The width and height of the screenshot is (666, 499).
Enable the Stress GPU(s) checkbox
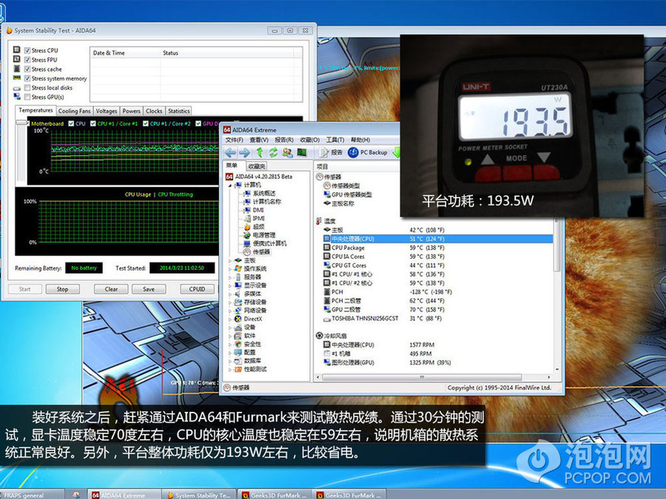pyautogui.click(x=27, y=97)
